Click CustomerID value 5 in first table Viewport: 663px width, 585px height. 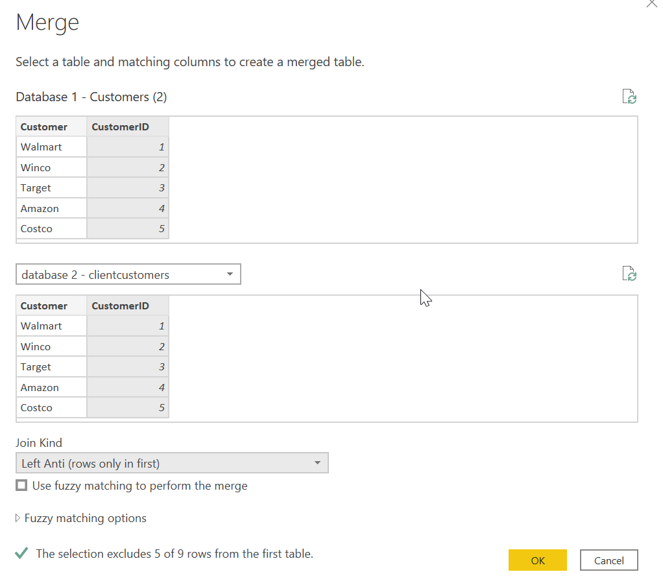pos(128,229)
